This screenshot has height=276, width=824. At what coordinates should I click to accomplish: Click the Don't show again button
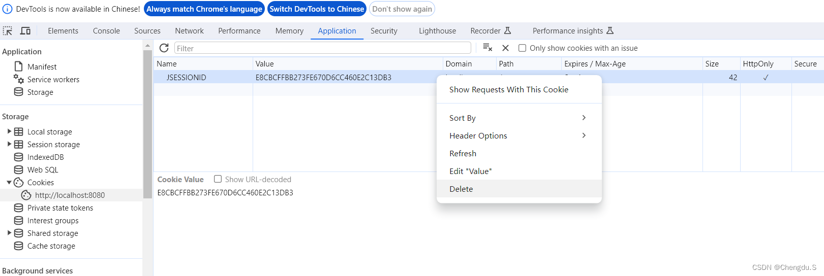[402, 9]
